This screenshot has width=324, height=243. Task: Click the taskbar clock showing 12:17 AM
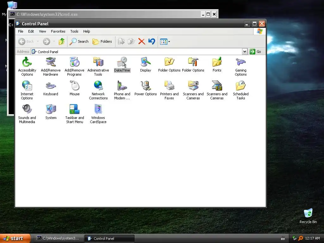point(312,238)
